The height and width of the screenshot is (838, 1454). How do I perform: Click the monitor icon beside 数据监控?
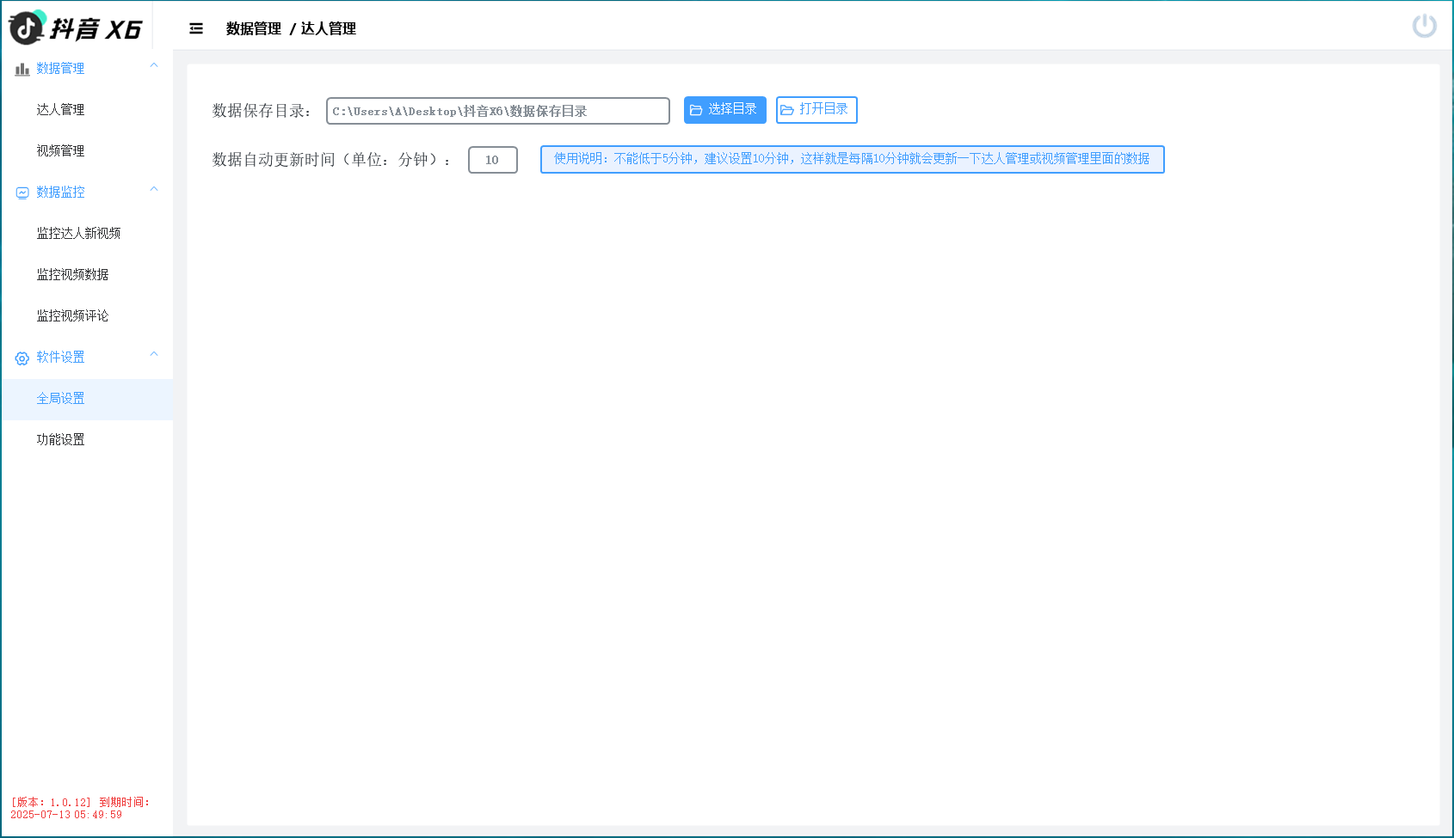click(22, 193)
